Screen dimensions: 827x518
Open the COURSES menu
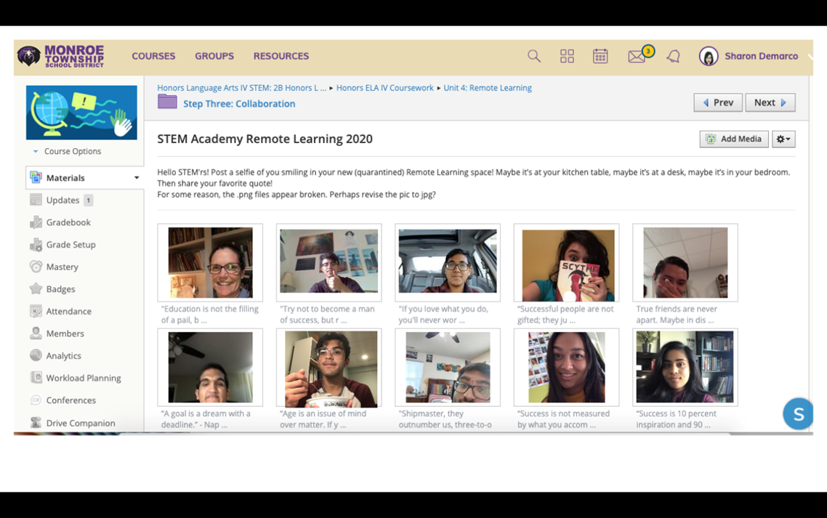click(153, 56)
